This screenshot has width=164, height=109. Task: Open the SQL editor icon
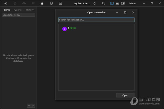60,3
